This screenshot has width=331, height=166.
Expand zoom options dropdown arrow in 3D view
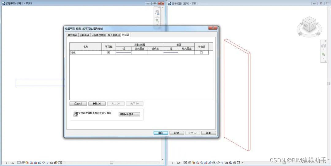pos(323,58)
